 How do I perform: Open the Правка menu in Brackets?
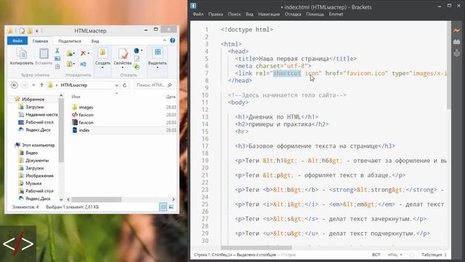[216, 15]
